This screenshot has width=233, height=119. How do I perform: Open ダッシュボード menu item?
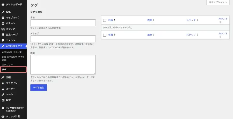pyautogui.click(x=13, y=5)
